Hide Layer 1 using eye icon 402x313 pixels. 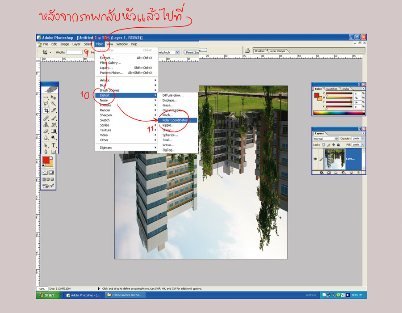coord(315,158)
